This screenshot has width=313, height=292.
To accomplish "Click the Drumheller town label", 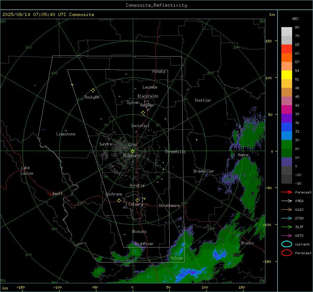I will pyautogui.click(x=204, y=171).
